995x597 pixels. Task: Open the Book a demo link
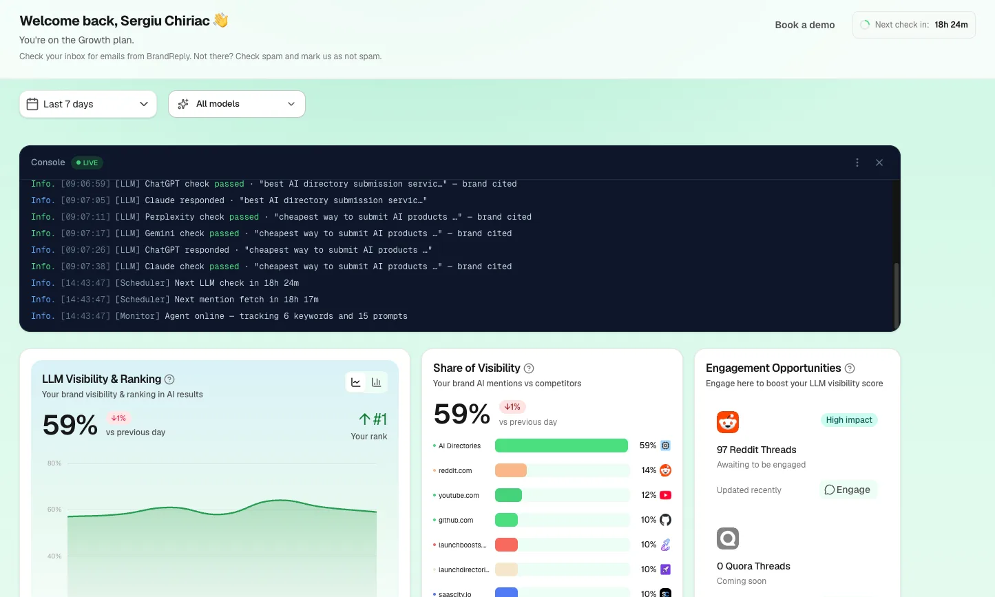[x=805, y=25]
